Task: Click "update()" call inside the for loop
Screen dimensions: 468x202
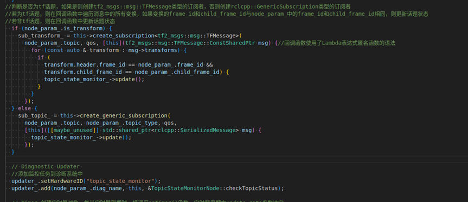Action: tap(129, 80)
